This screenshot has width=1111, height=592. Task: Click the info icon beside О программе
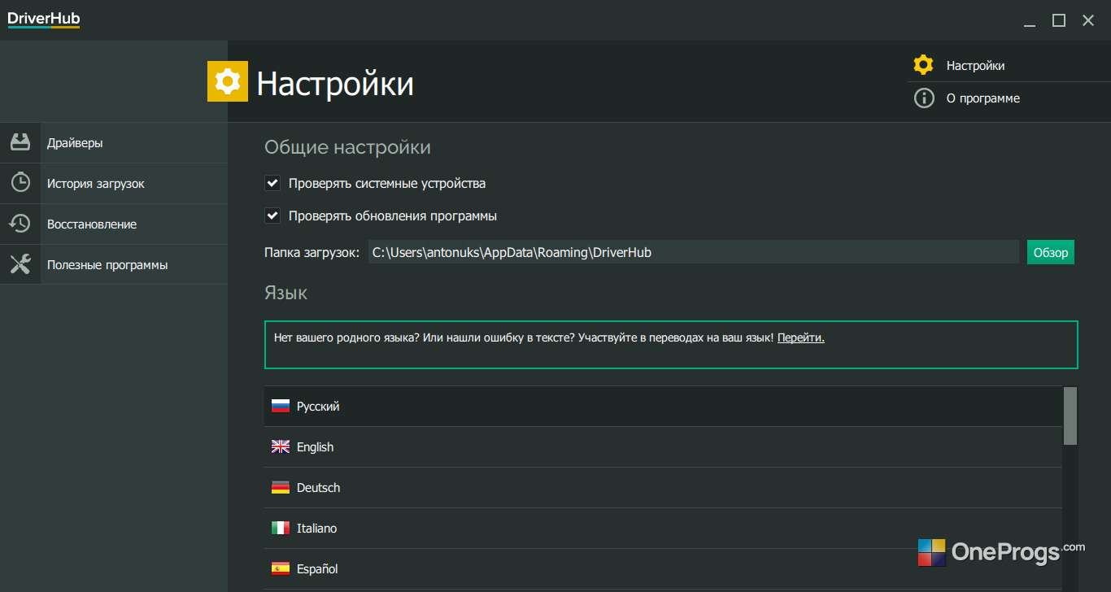(924, 98)
